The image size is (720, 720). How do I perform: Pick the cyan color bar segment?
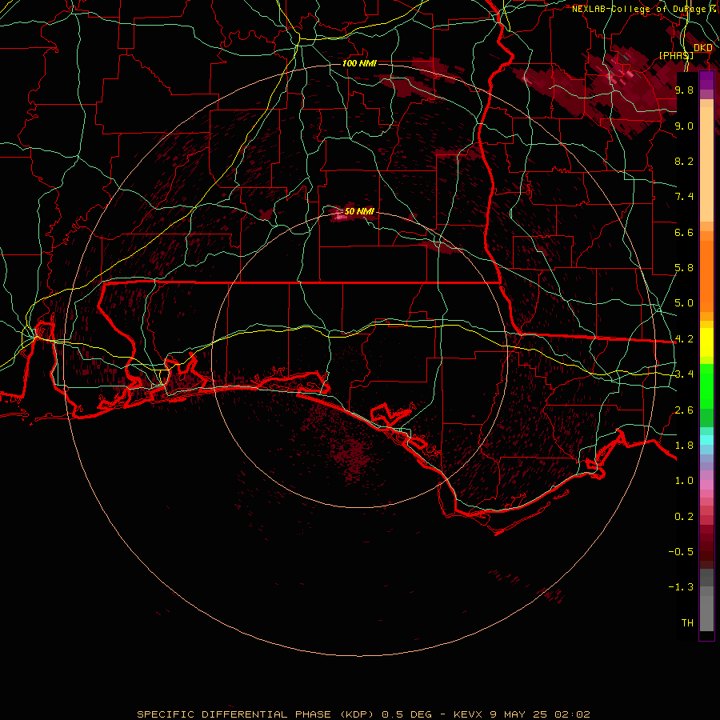tap(706, 440)
